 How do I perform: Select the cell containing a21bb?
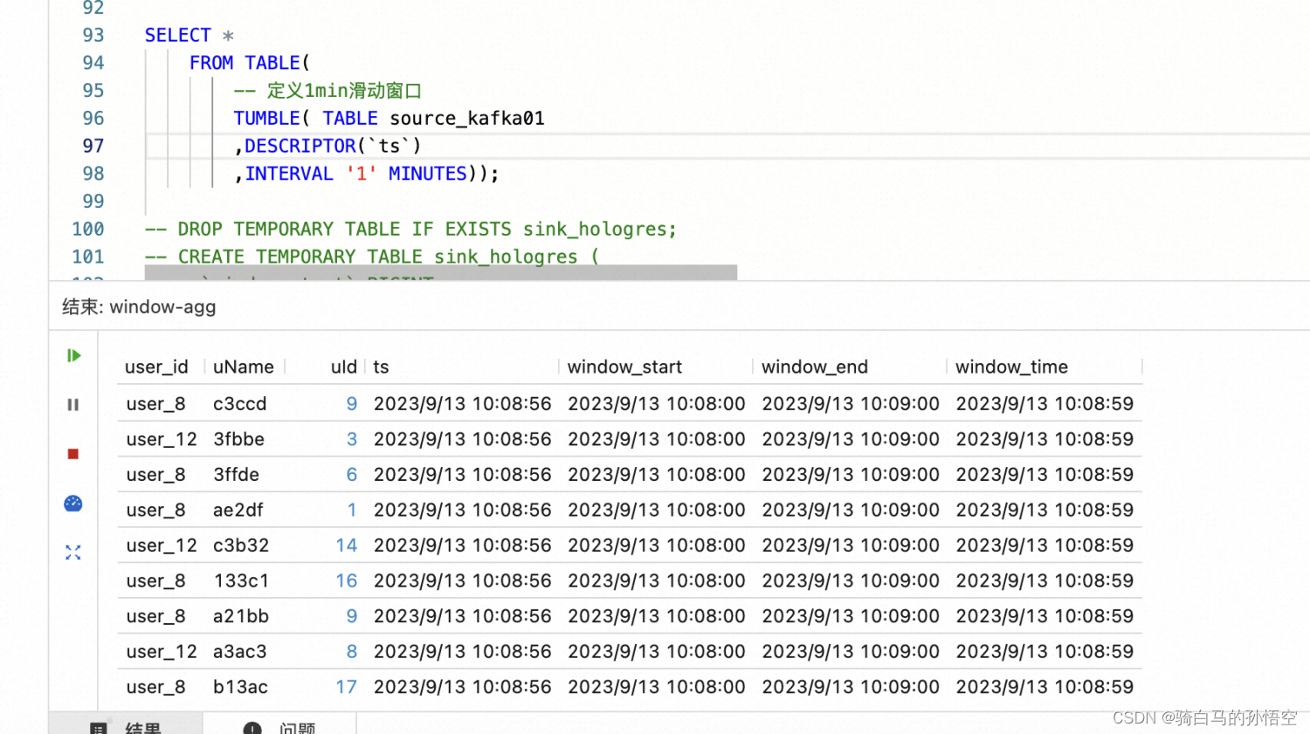pos(241,616)
